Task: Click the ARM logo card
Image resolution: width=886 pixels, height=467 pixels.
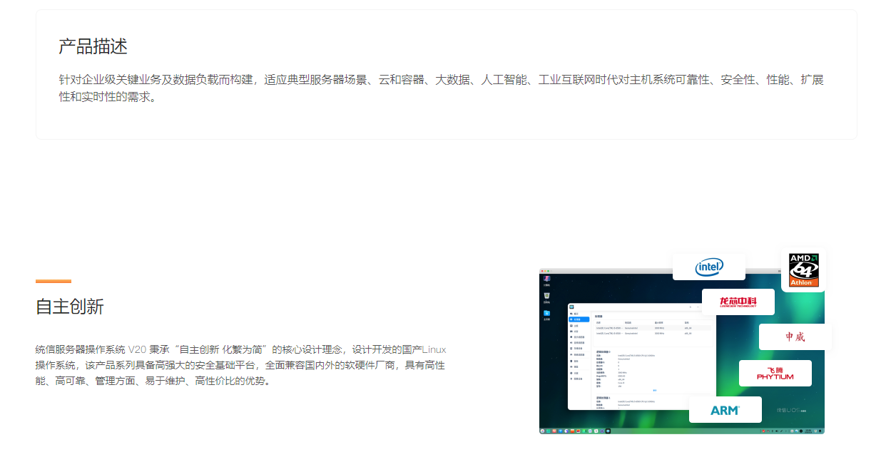Action: click(725, 410)
